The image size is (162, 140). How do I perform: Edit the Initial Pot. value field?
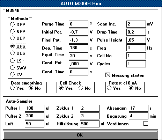tap(79, 32)
